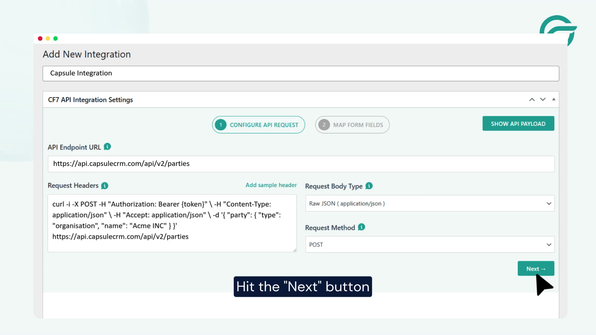Open the Request Body Type dropdown
596x335 pixels.
pos(430,203)
